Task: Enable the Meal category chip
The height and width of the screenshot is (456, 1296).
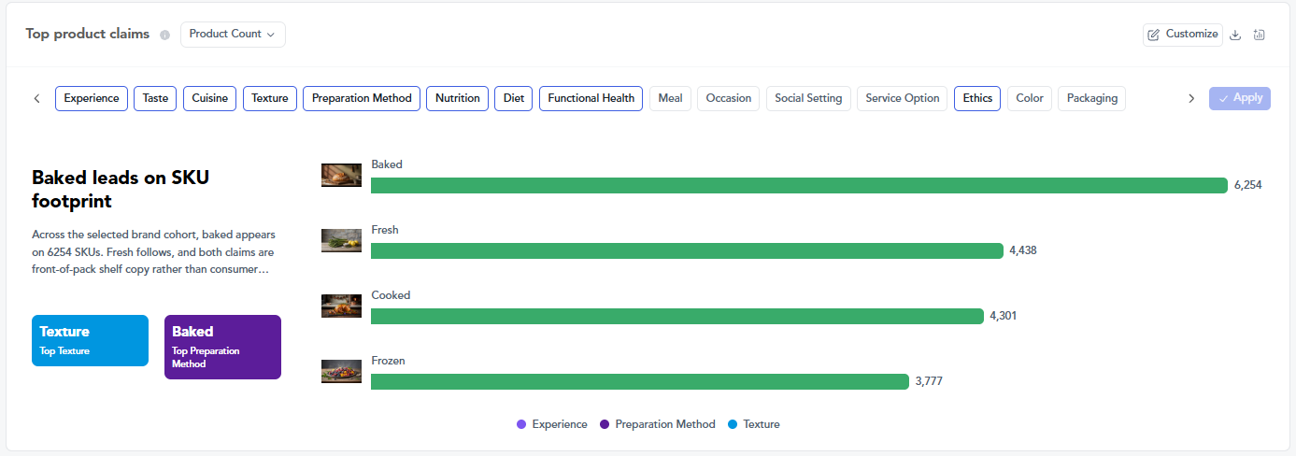Action: (x=670, y=98)
